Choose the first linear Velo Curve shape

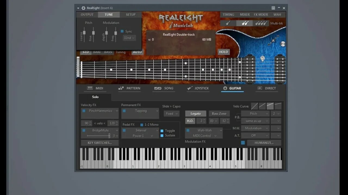tap(254, 106)
